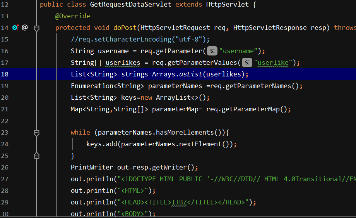Screen dimensions: 356x218
Task: Click hasMoreElements() on line 23
Action: point(188,132)
